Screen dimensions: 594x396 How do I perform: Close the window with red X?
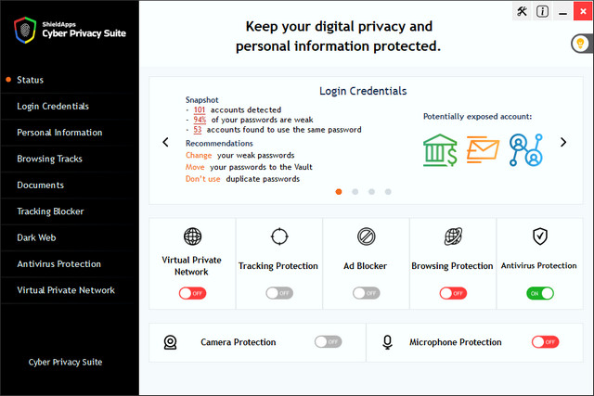[583, 11]
